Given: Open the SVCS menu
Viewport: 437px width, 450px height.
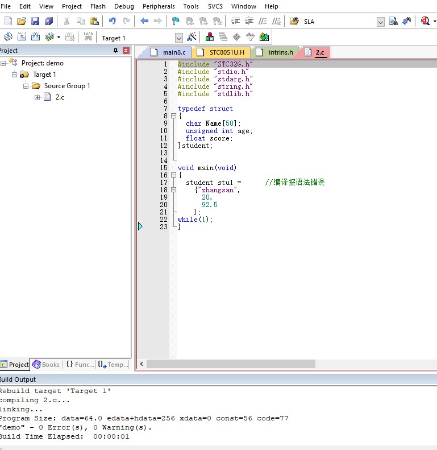Looking at the screenshot, I should tap(215, 6).
